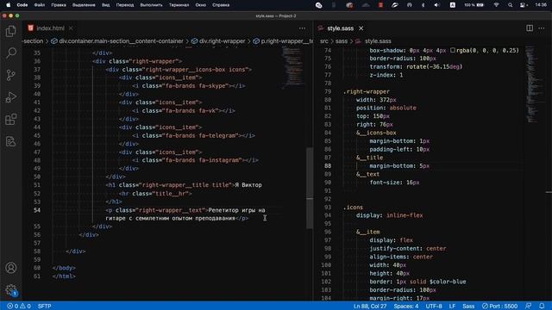Open the Выполнить menu
552x310 pixels.
(152, 5)
